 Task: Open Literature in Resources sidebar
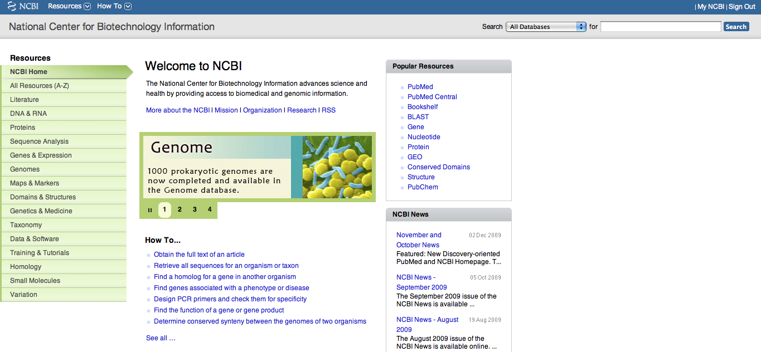pyautogui.click(x=64, y=100)
